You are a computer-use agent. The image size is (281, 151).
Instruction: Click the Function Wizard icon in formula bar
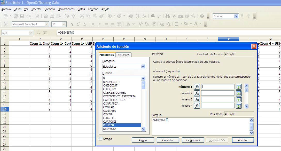click(38, 33)
